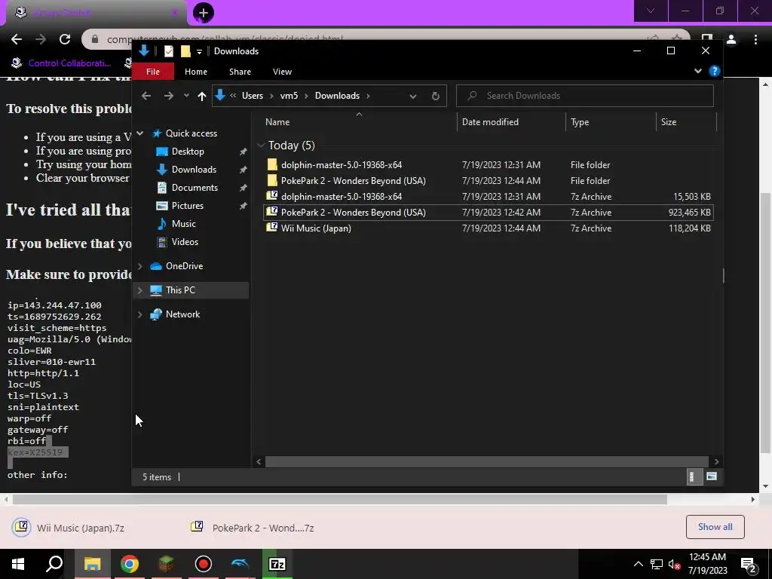
Task: Expand the Explorer ribbon chevron
Action: point(697,71)
